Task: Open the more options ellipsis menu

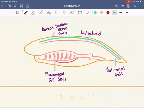Action: (141, 6)
